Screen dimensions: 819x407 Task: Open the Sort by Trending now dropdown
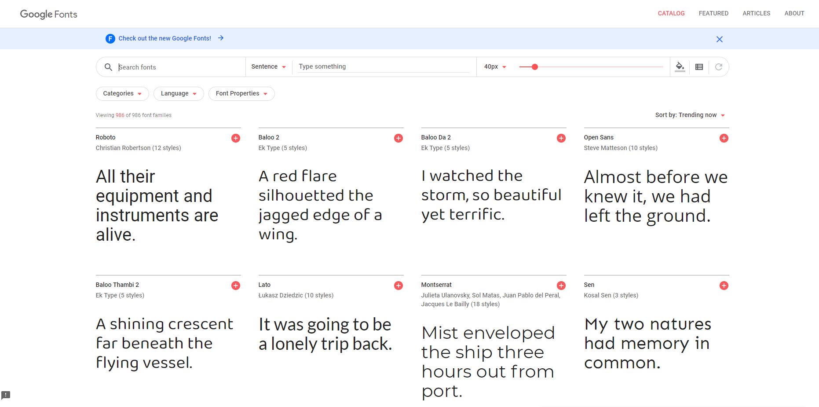[x=690, y=115]
